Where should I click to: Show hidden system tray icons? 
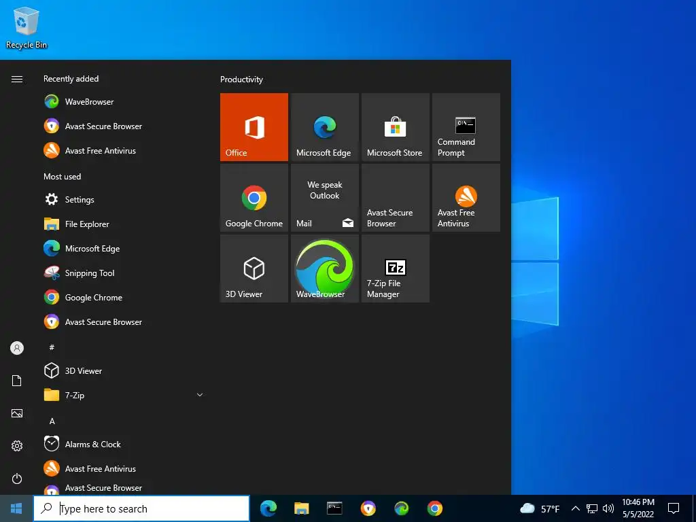point(575,508)
